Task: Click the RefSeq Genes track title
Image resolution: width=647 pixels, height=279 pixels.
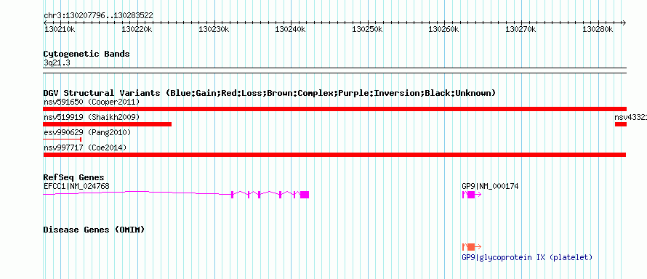Action: click(x=74, y=177)
